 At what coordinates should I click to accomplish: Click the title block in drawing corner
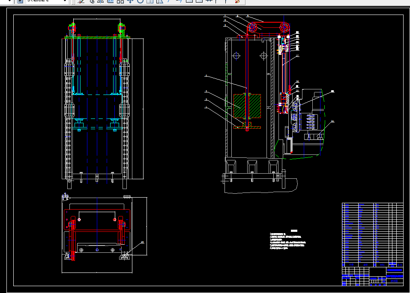373,276
